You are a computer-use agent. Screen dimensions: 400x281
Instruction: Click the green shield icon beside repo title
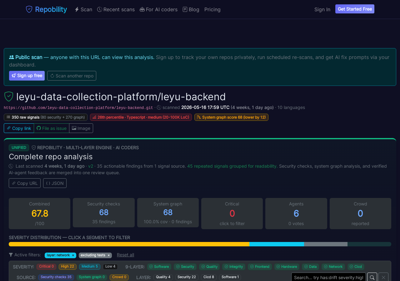pyautogui.click(x=9, y=97)
